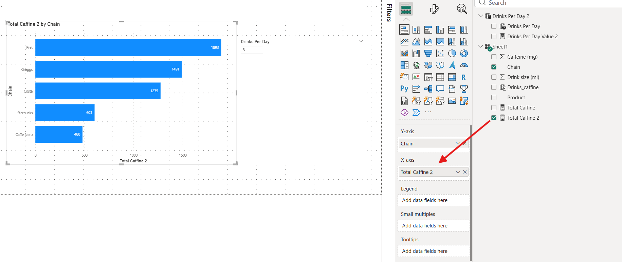Insert a Ribbon chart visual
This screenshot has height=262, width=622.
pos(404,54)
